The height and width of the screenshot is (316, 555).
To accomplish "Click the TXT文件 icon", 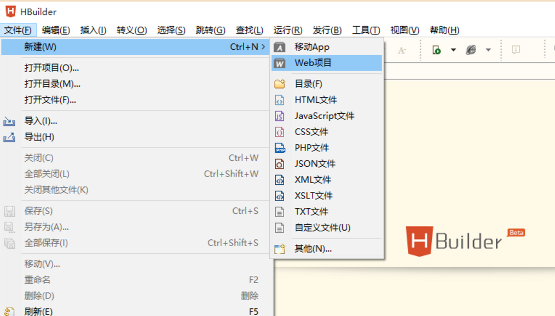I will [x=280, y=212].
